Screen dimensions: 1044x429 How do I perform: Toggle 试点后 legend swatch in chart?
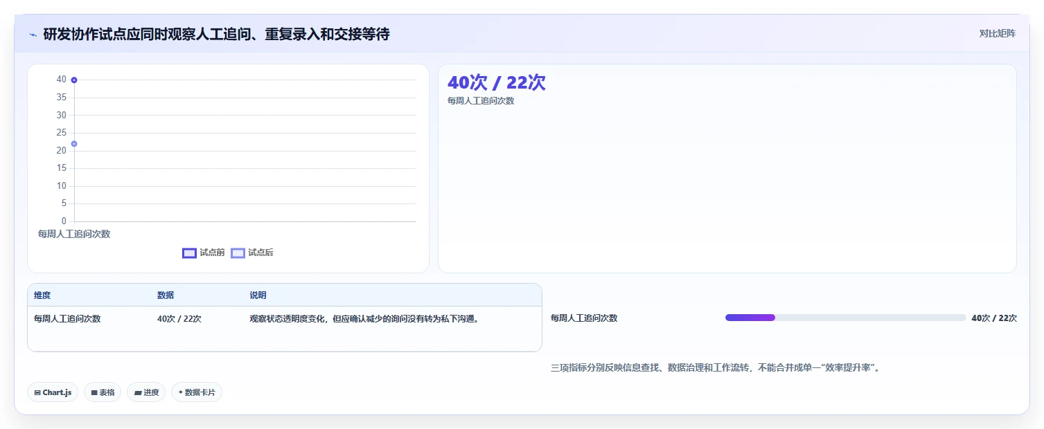(x=238, y=253)
